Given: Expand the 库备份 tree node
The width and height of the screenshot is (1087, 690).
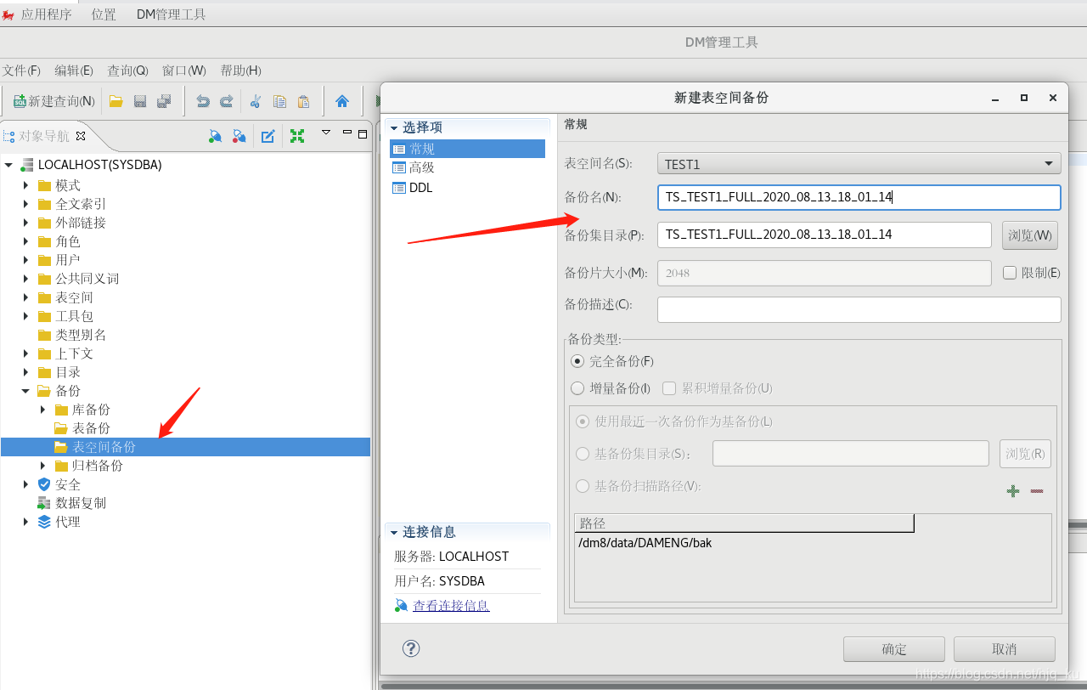Looking at the screenshot, I should click(42, 410).
